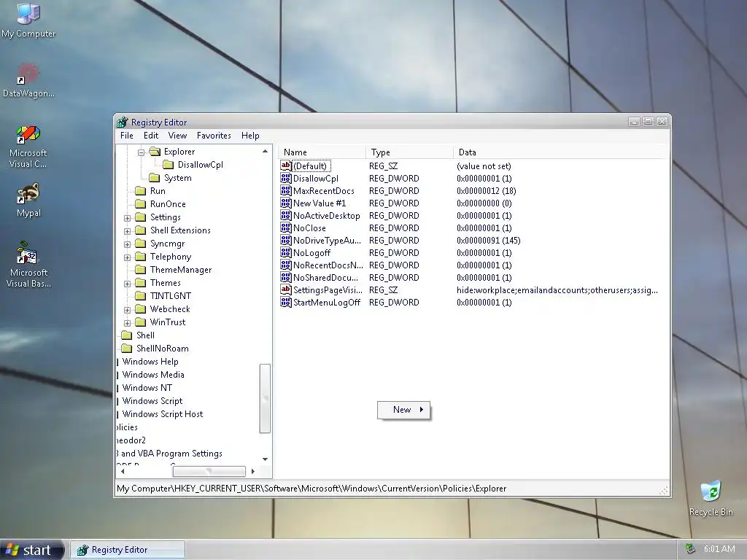
Task: Open the File menu
Action: point(127,136)
